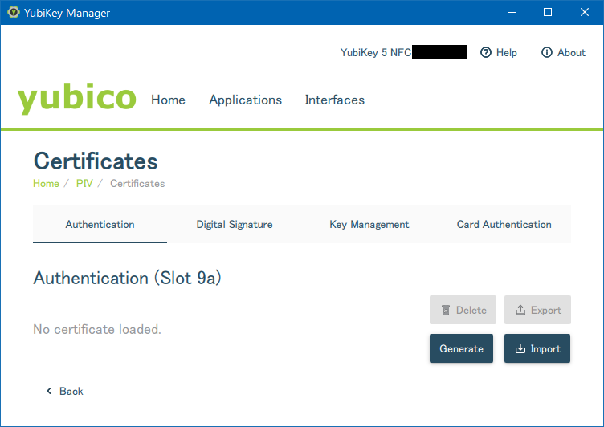Click the Certificates page heading
The image size is (604, 427).
click(x=96, y=161)
